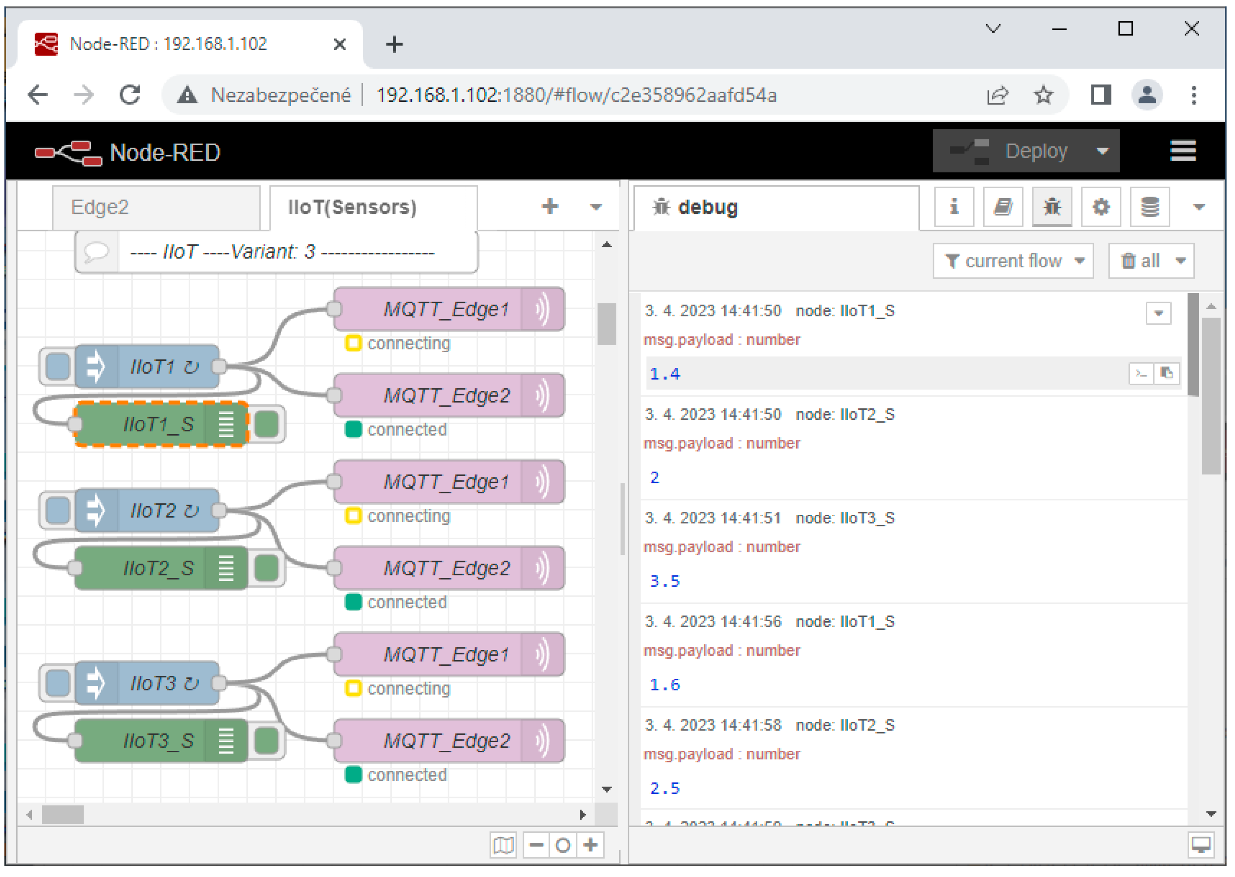1235x877 pixels.
Task: Trigger the IIoT3 inject node button
Action: (57, 683)
